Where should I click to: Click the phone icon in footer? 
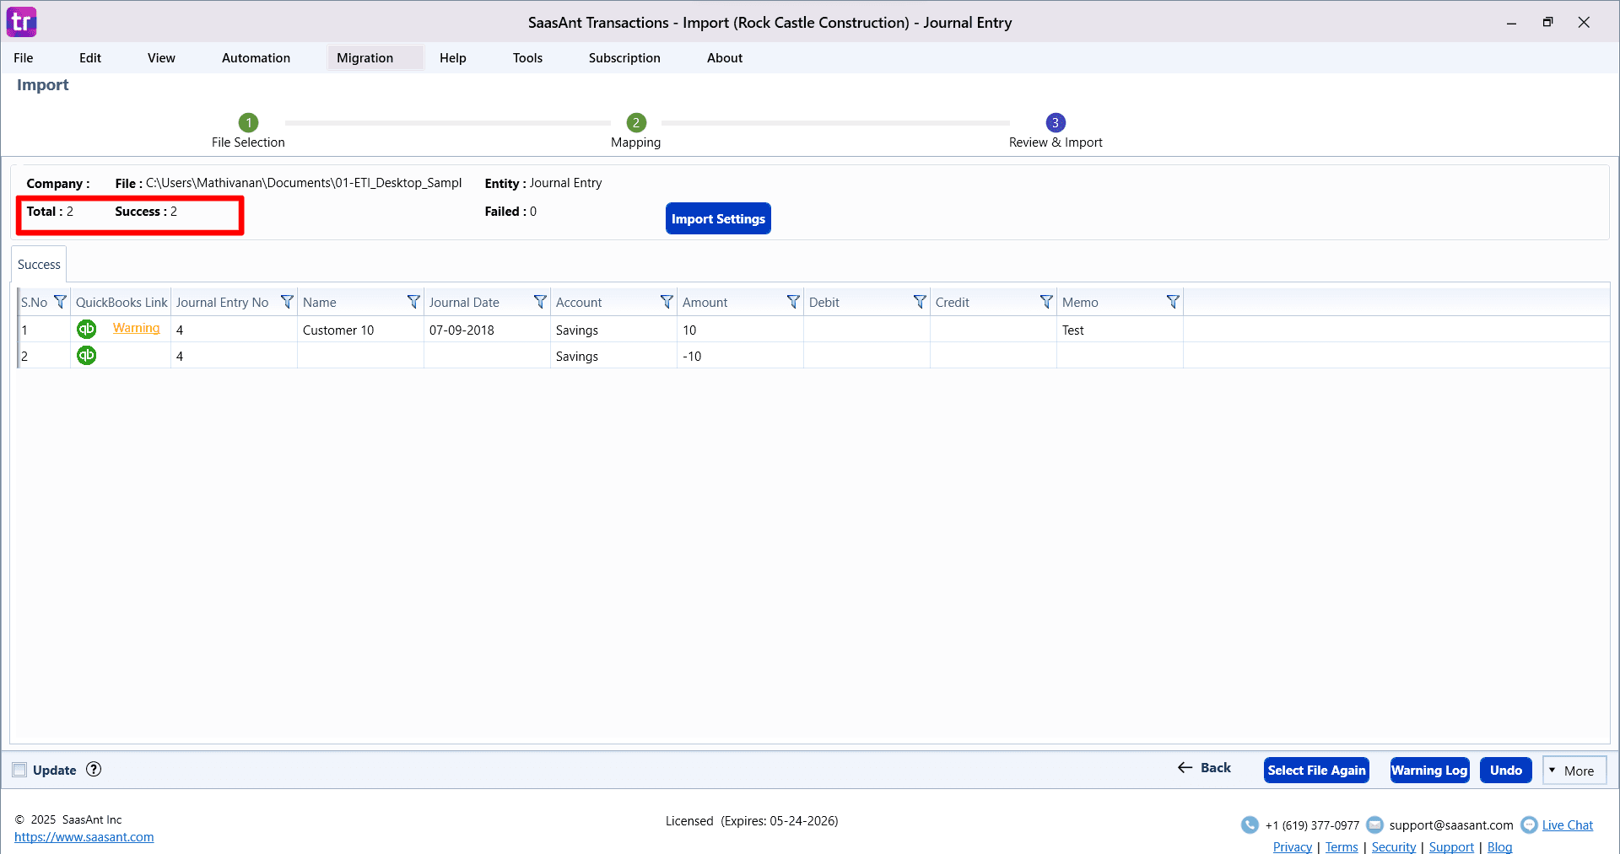(x=1250, y=824)
